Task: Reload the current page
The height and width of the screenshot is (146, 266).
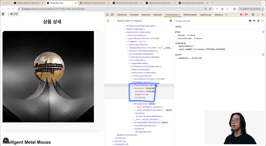Action: (13, 9)
